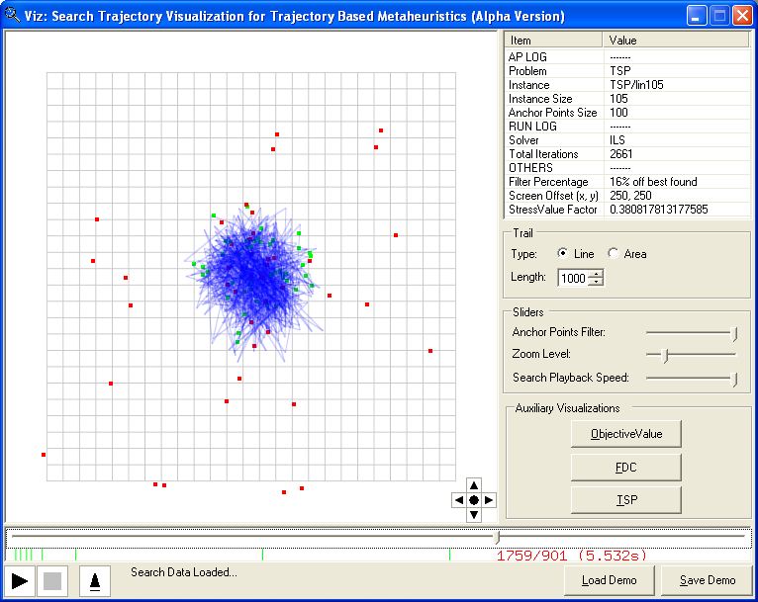Increase trail Length with the up spinner
Screen dimensions: 758x602
click(x=596, y=274)
